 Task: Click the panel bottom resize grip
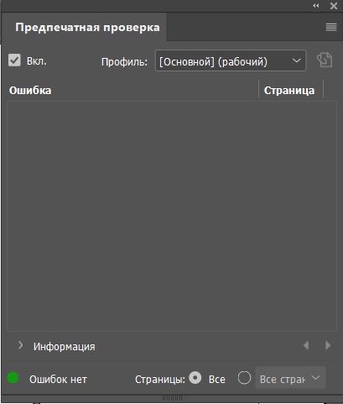(x=172, y=397)
